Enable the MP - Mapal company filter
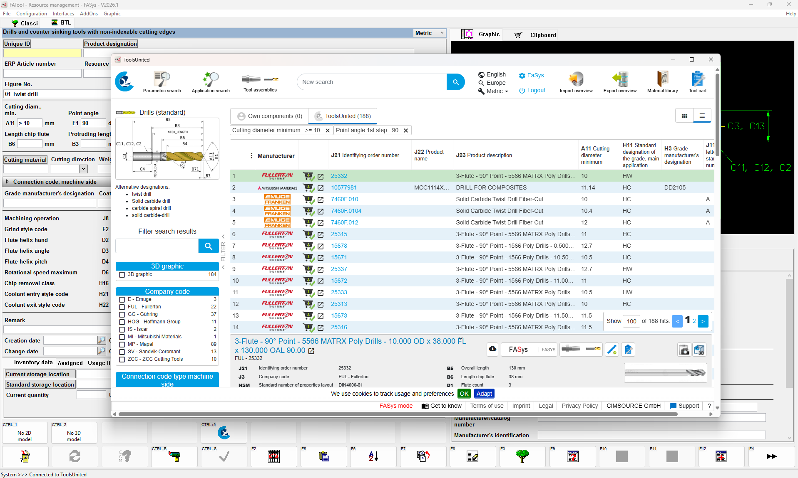 (x=122, y=344)
